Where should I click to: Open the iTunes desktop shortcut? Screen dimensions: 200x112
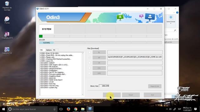7,20
